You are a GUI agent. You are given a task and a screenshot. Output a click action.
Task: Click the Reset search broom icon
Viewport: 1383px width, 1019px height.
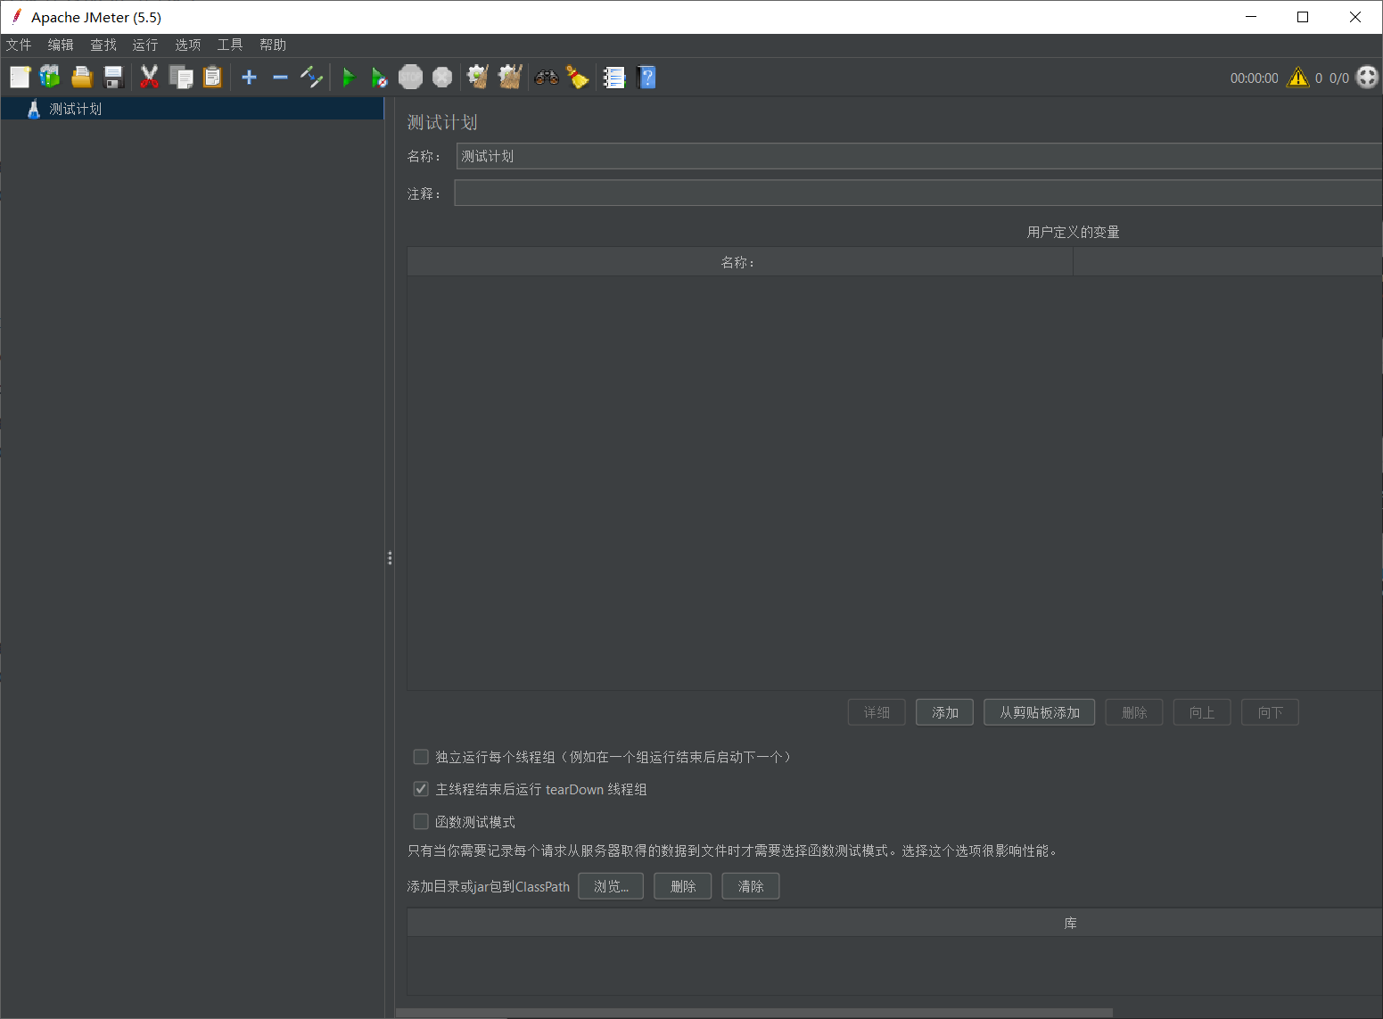tap(578, 78)
